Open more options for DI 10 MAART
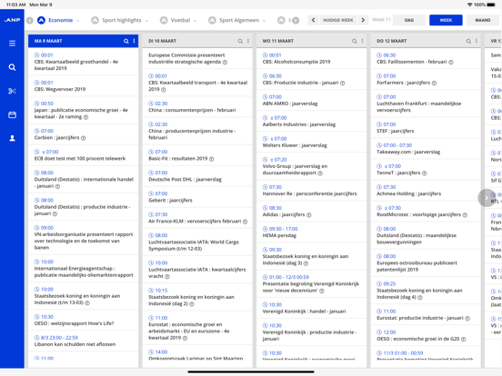The width and height of the screenshot is (502, 376). [x=248, y=41]
